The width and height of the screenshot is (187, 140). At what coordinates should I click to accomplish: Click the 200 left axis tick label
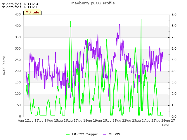[18, 71]
